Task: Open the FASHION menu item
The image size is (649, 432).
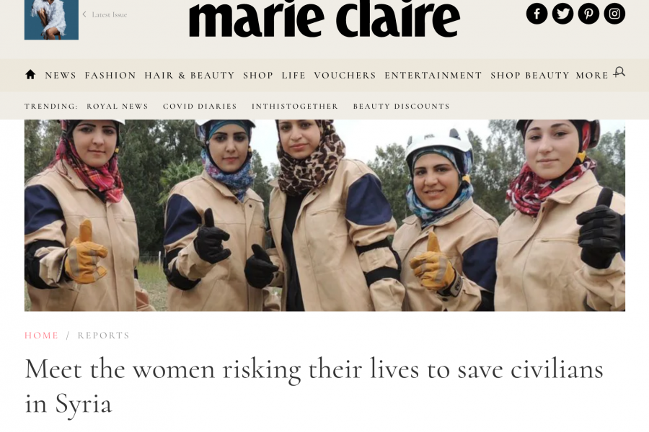Action: pyautogui.click(x=110, y=75)
